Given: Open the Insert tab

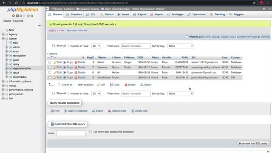Looking at the screenshot, I should (x=123, y=14).
